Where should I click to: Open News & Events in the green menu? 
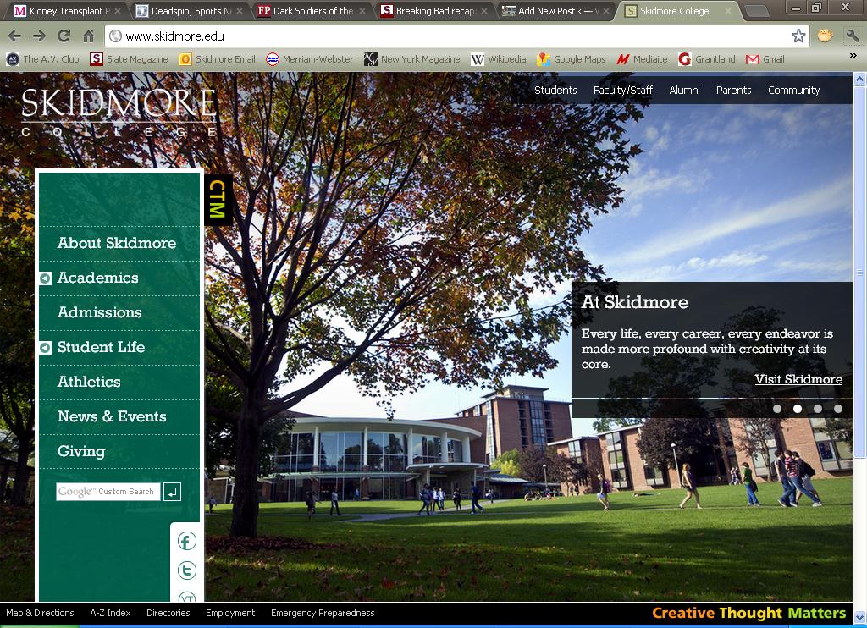[112, 416]
